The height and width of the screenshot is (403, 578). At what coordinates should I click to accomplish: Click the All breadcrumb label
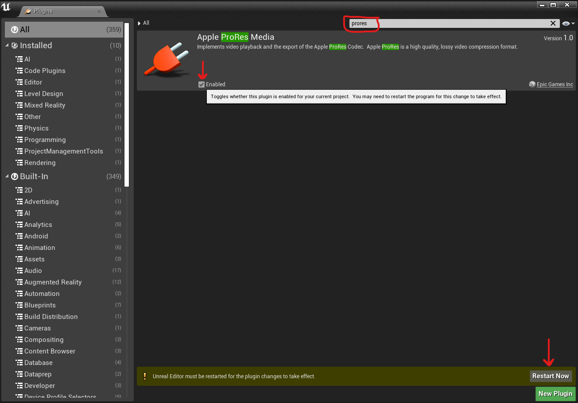click(x=146, y=23)
